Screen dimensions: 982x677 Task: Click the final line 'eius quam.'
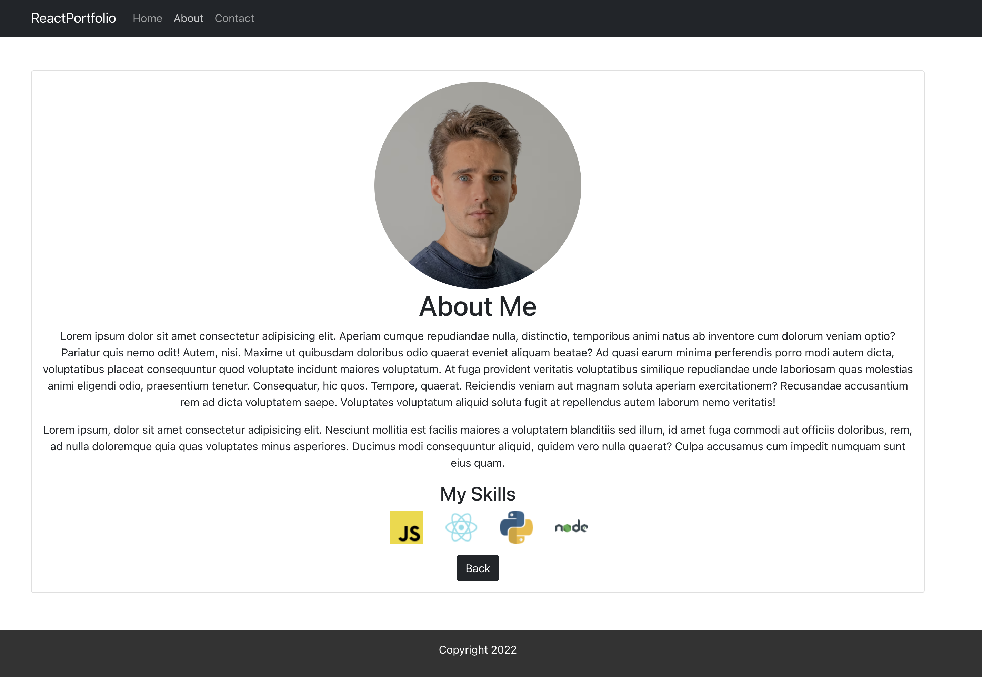coord(478,463)
